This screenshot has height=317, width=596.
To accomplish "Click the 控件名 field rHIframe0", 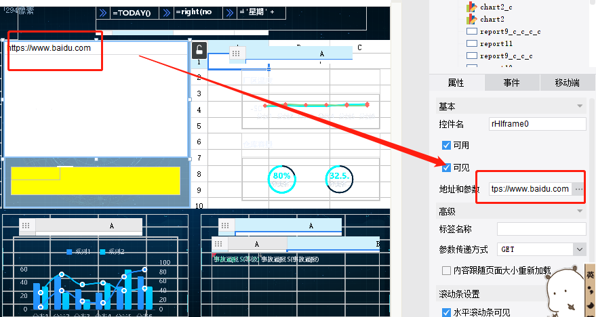I will tap(538, 124).
